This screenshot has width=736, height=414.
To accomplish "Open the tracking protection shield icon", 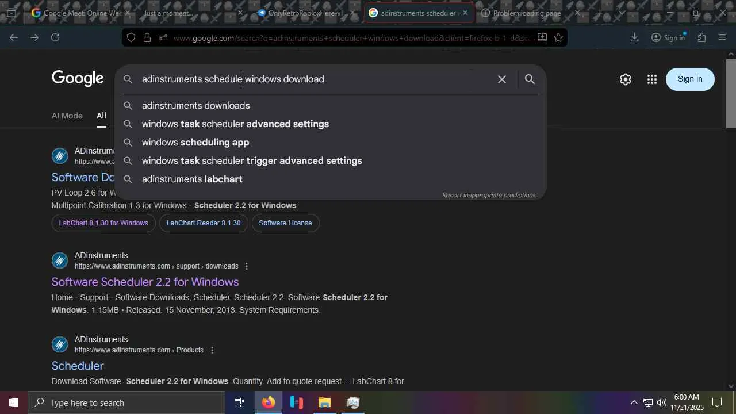I will click(131, 37).
